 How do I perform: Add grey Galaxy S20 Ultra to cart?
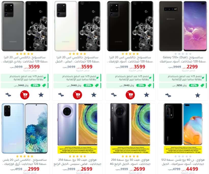pos(25,95)
